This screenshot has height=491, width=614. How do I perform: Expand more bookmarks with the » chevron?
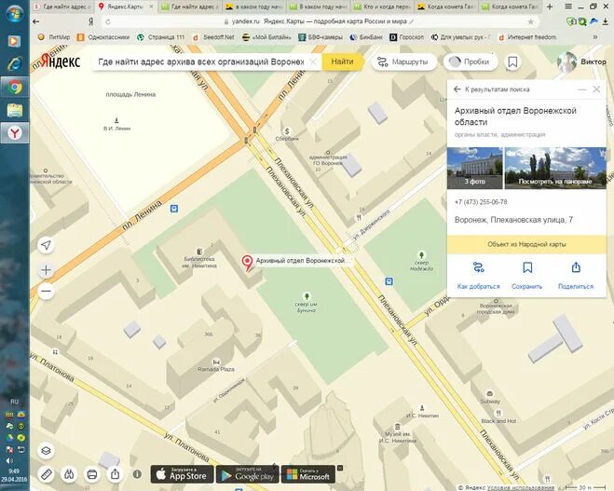point(595,37)
